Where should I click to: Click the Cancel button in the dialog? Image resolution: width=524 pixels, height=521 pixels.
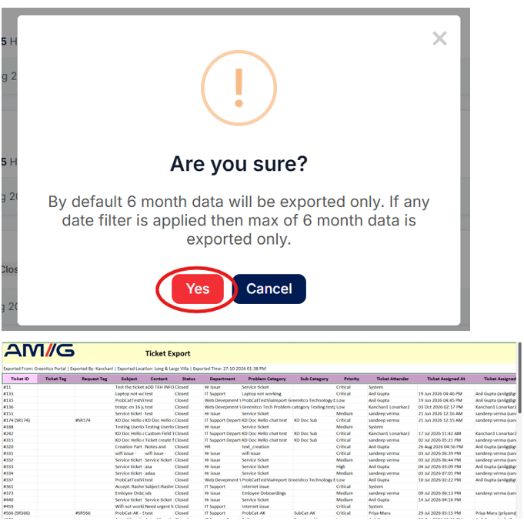pyautogui.click(x=269, y=289)
